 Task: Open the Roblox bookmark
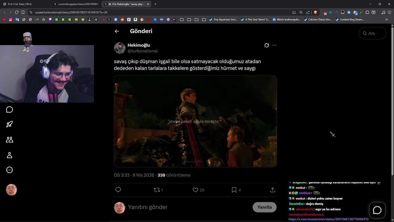pyautogui.click(x=116, y=19)
